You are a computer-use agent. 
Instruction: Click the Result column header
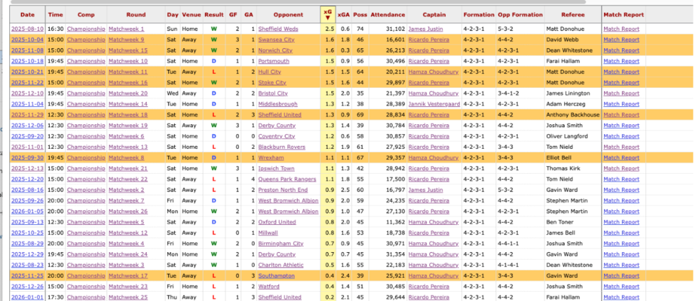click(x=214, y=15)
